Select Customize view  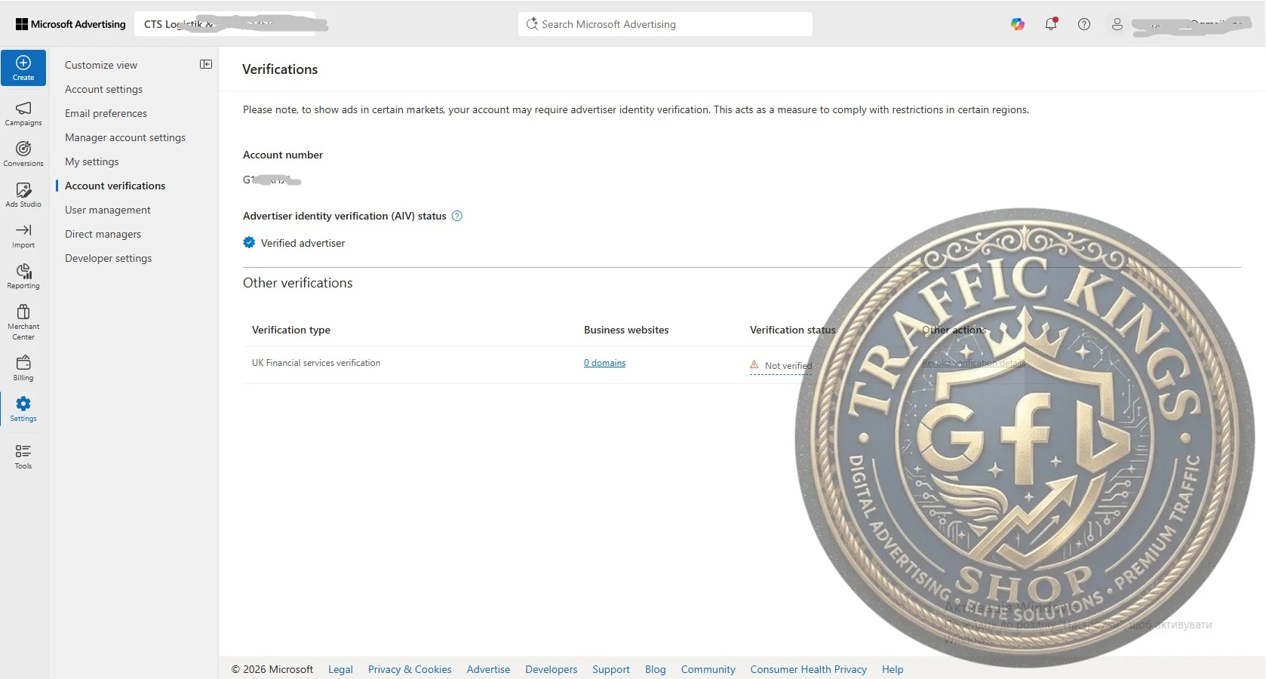101,65
